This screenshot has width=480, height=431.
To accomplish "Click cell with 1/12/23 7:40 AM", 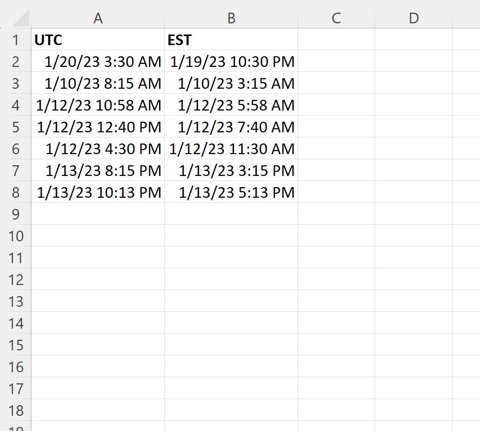I will 231,127.
